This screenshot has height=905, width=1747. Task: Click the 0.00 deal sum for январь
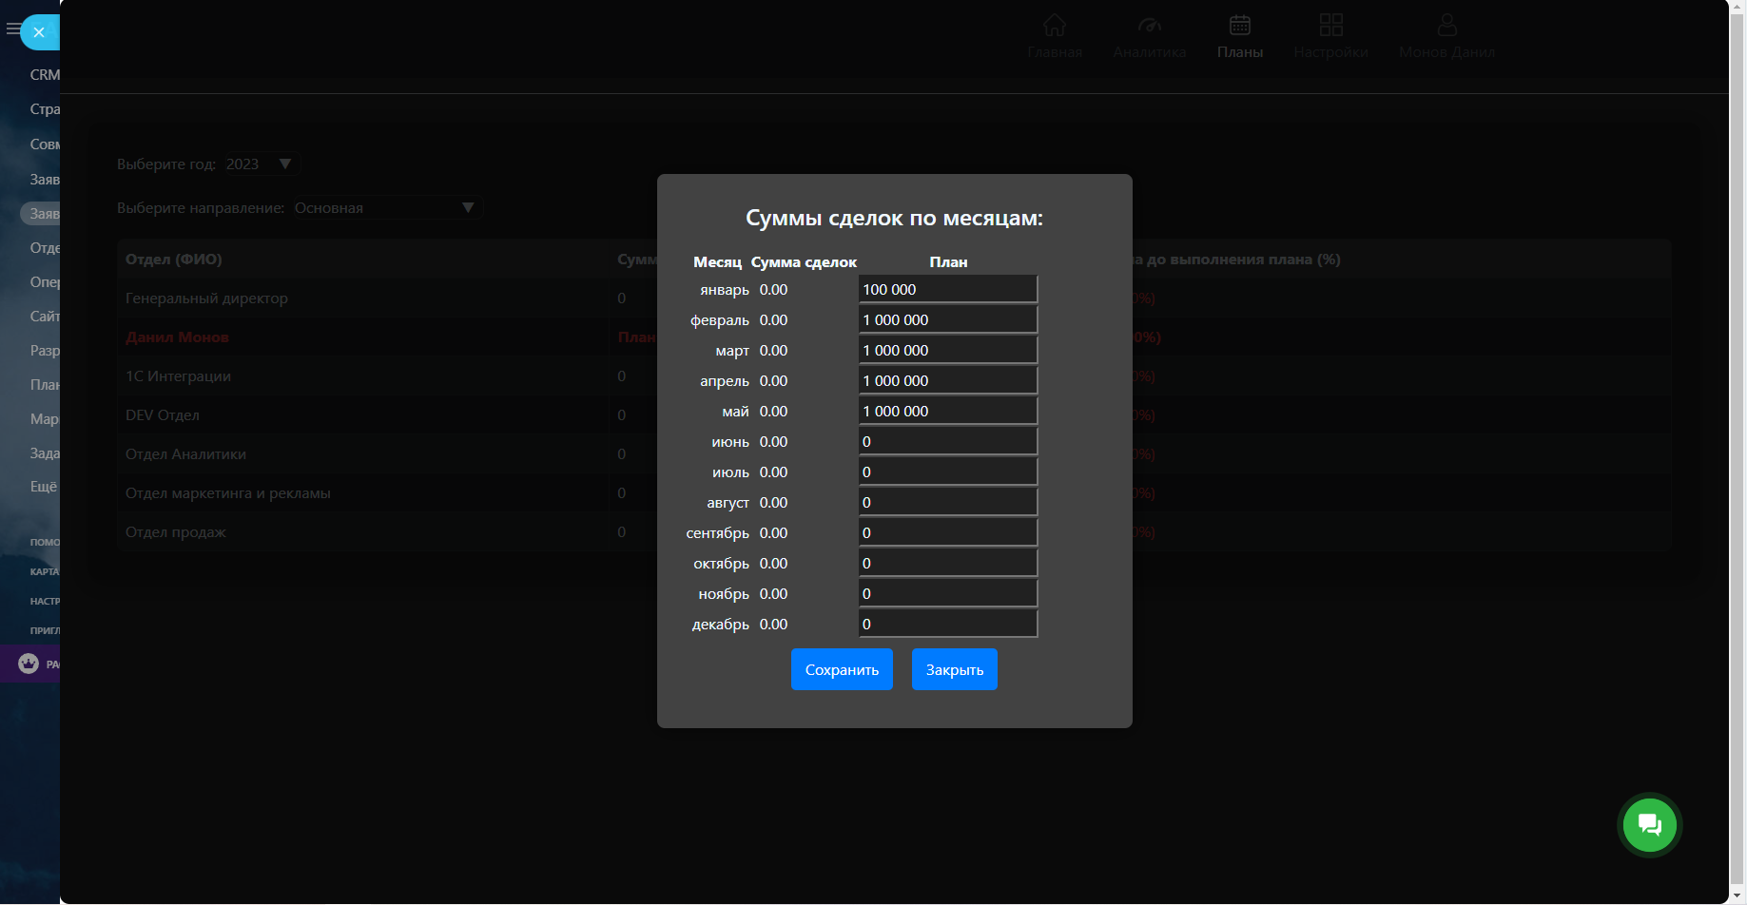click(x=773, y=289)
